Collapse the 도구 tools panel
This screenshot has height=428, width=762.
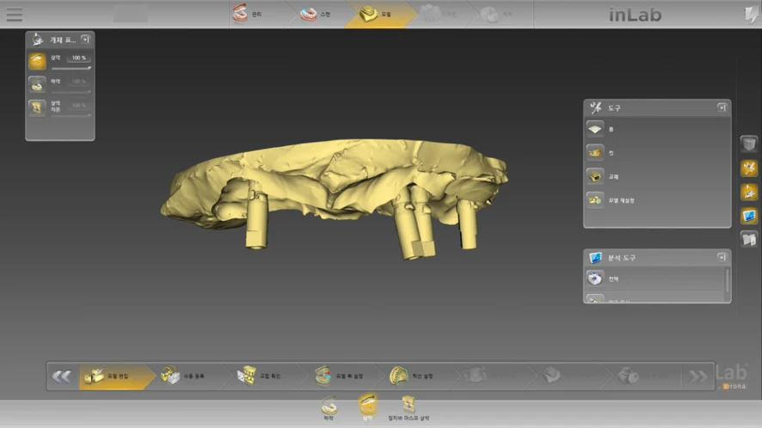[x=722, y=107]
